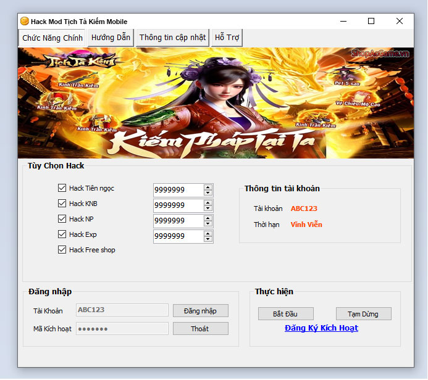Click the Tài Khoản input field
Screen dimensions: 428x380
click(122, 310)
